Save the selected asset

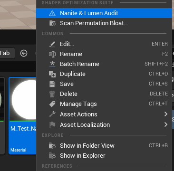point(104,84)
